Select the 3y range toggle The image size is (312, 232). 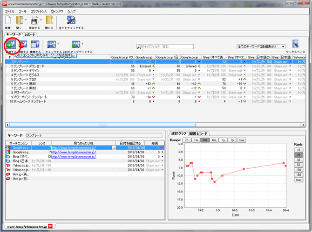pyautogui.click(x=232, y=140)
